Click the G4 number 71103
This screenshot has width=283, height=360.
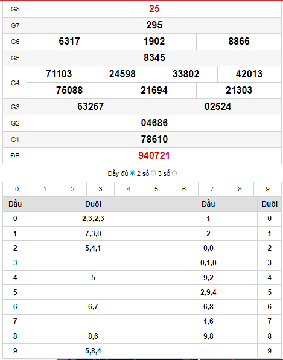coord(59,74)
